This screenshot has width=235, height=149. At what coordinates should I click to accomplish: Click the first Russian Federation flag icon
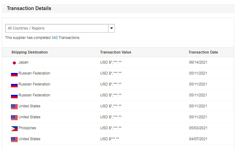click(14, 74)
